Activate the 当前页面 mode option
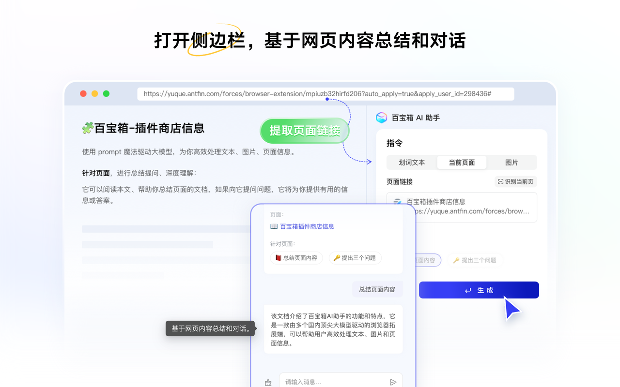 pyautogui.click(x=462, y=163)
